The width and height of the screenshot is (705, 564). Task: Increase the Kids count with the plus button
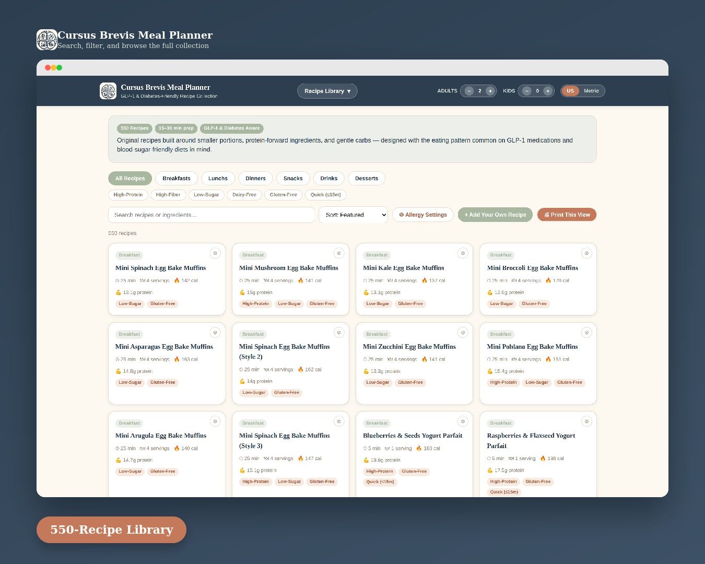tap(547, 91)
